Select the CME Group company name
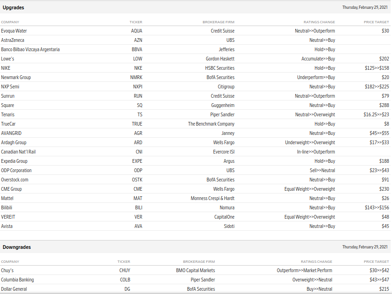The width and height of the screenshot is (392, 294). coord(11,189)
